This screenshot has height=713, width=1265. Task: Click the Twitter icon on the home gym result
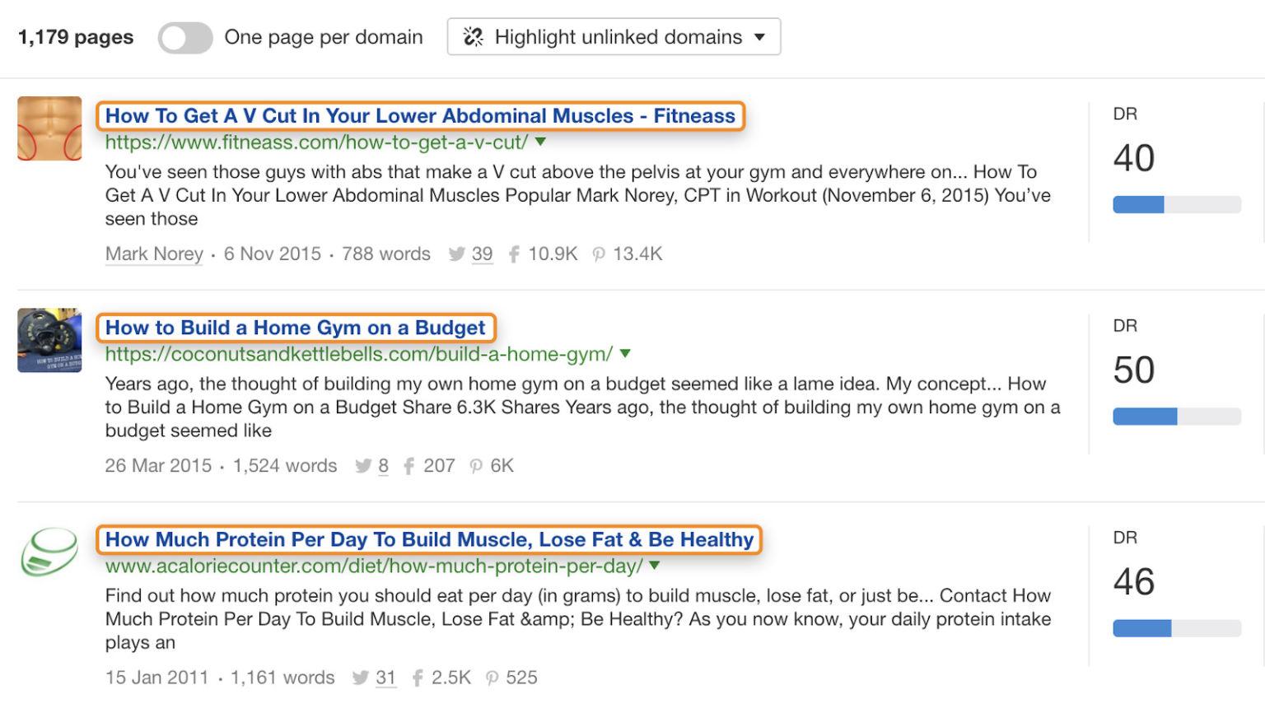coord(363,465)
